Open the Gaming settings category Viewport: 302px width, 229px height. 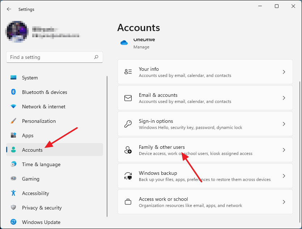click(x=55, y=179)
